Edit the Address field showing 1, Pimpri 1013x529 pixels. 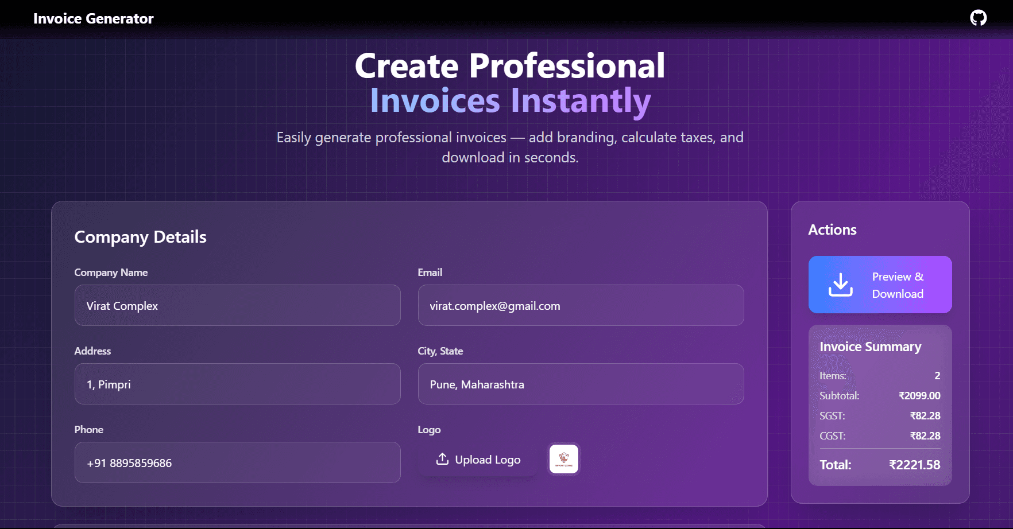click(x=237, y=384)
